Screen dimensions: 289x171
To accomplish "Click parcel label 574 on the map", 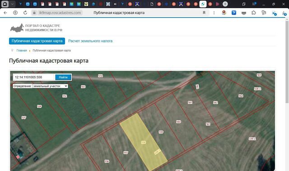I will [x=100, y=76].
